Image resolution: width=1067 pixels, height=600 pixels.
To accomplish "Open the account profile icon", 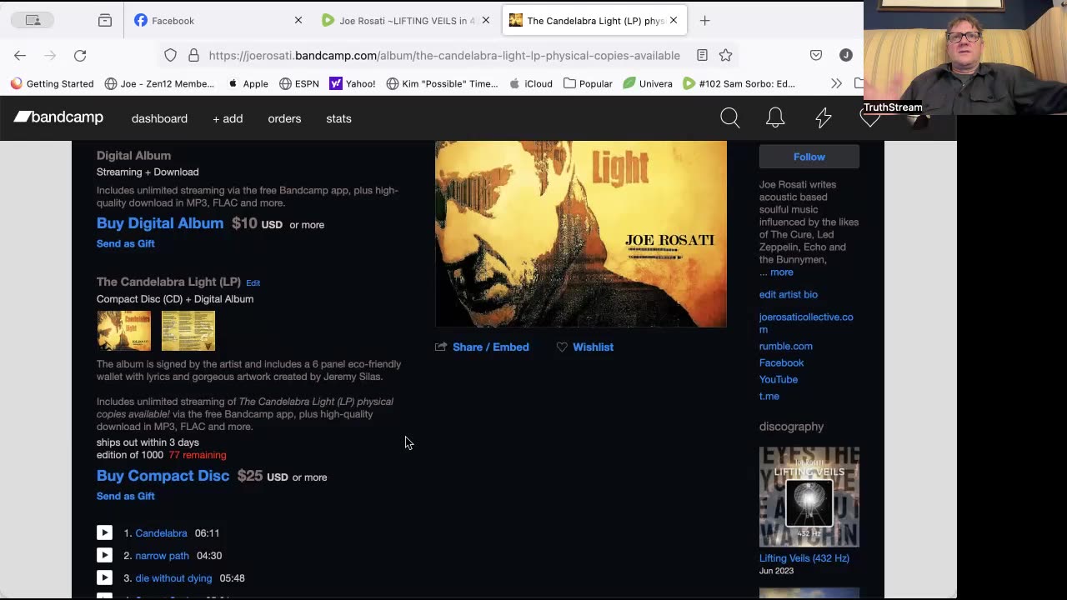I will click(x=846, y=55).
